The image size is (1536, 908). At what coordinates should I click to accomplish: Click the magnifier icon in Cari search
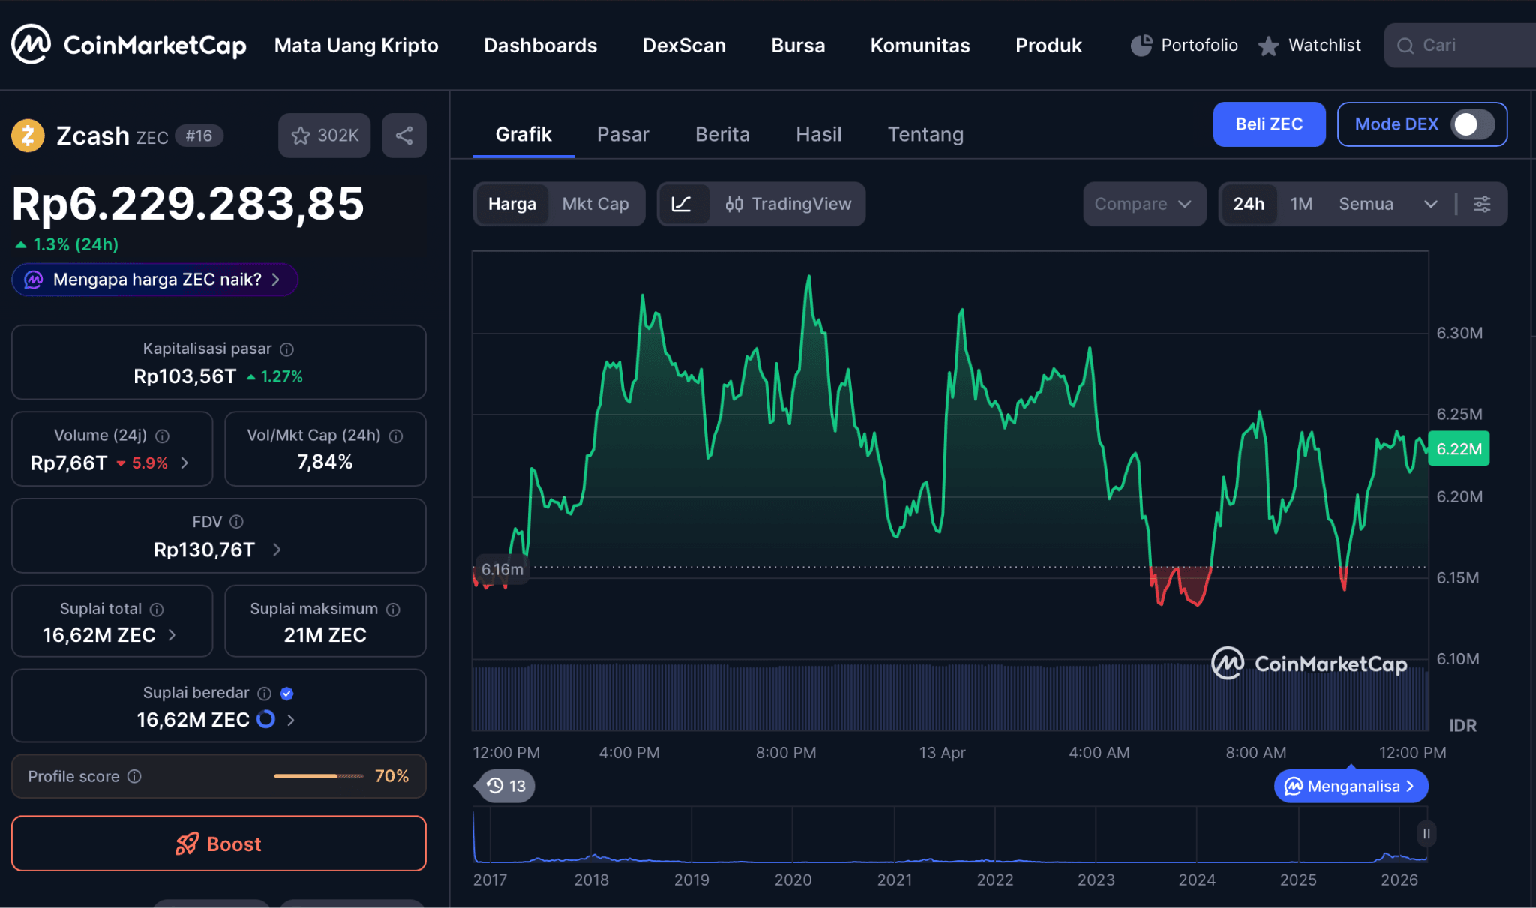click(1405, 45)
